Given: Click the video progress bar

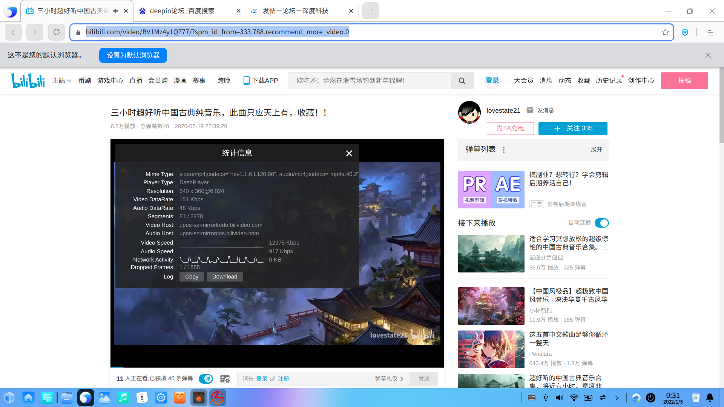Looking at the screenshot, I should pyautogui.click(x=277, y=367).
